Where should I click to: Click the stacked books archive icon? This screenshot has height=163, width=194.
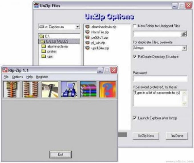coord(88,89)
